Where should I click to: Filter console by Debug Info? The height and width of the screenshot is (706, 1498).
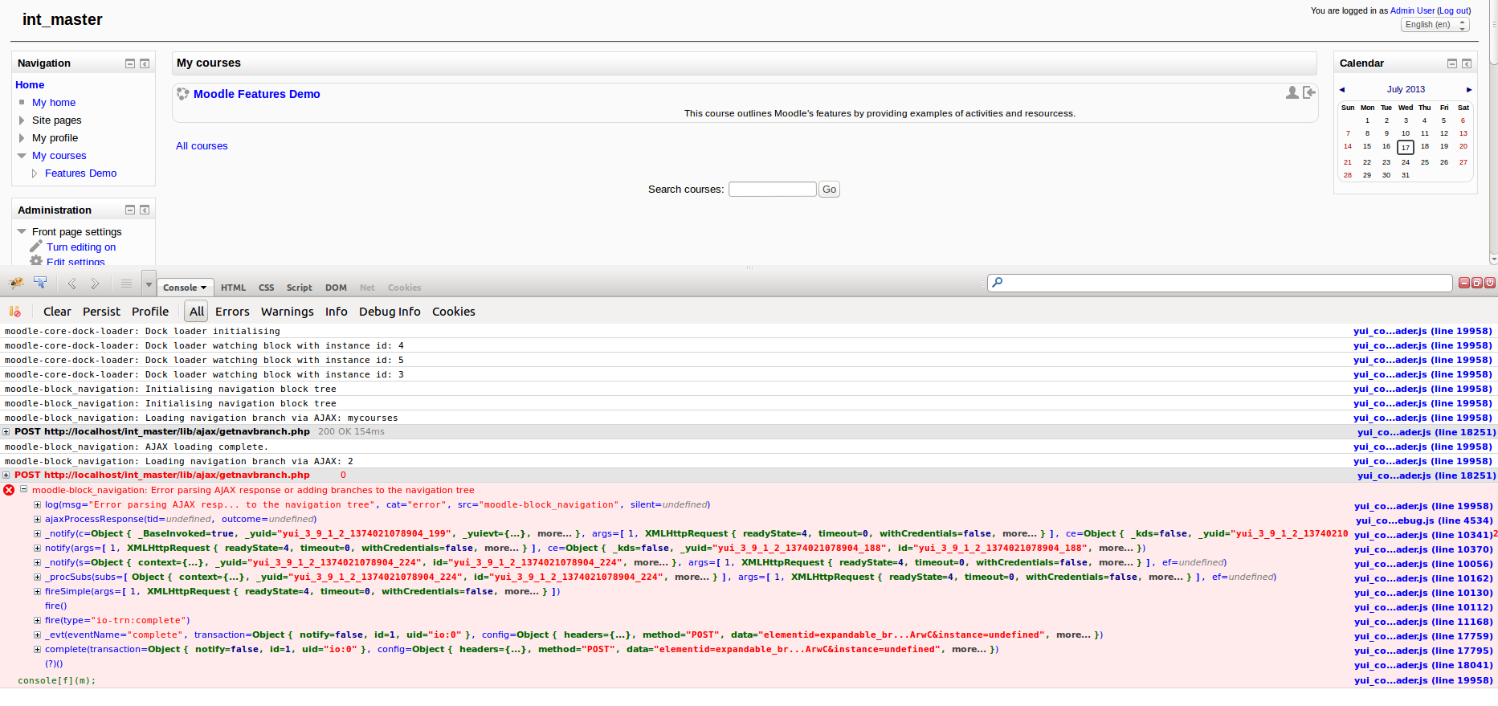pyautogui.click(x=390, y=312)
